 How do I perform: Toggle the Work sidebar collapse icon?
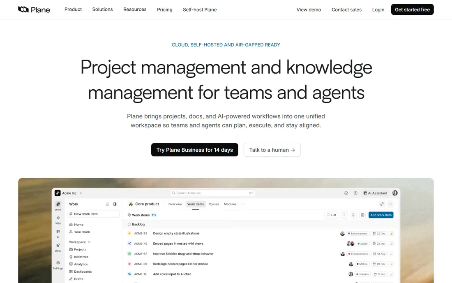point(115,204)
